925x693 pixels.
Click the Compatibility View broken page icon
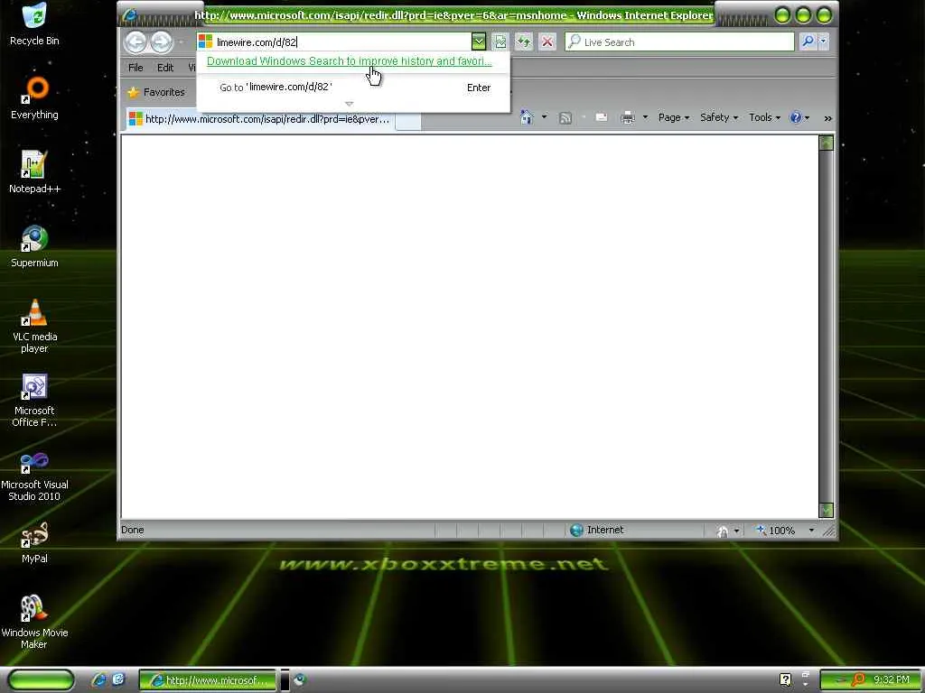[500, 42]
